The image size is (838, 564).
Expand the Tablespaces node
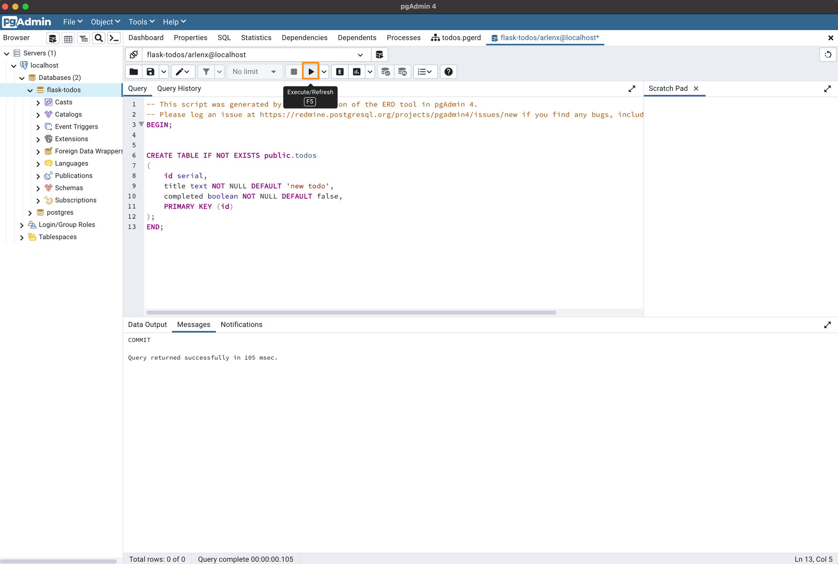click(x=22, y=237)
